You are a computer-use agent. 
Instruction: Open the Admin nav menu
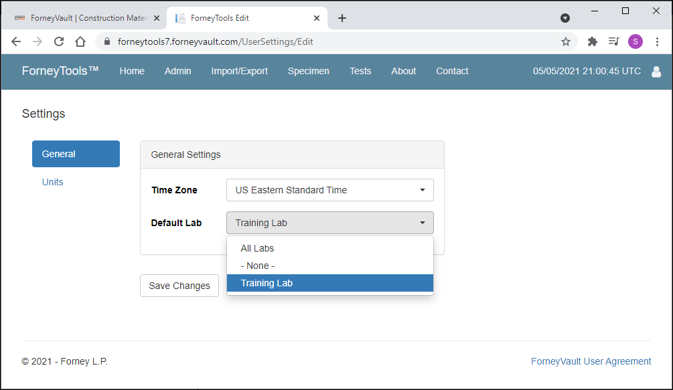(177, 71)
